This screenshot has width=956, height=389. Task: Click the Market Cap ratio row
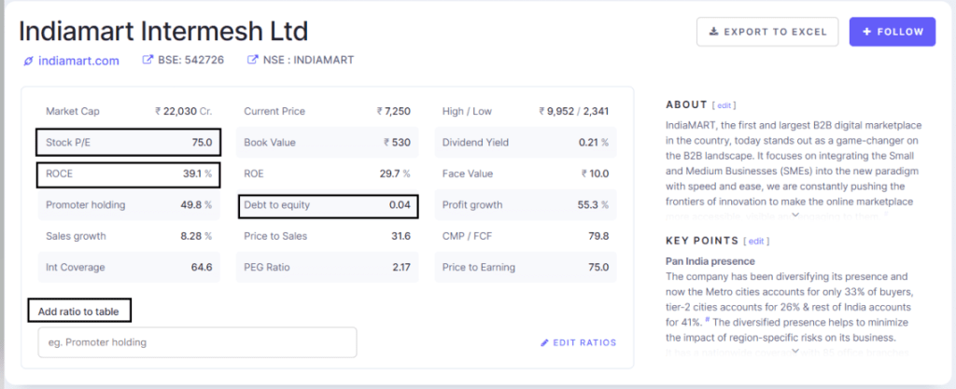[129, 111]
